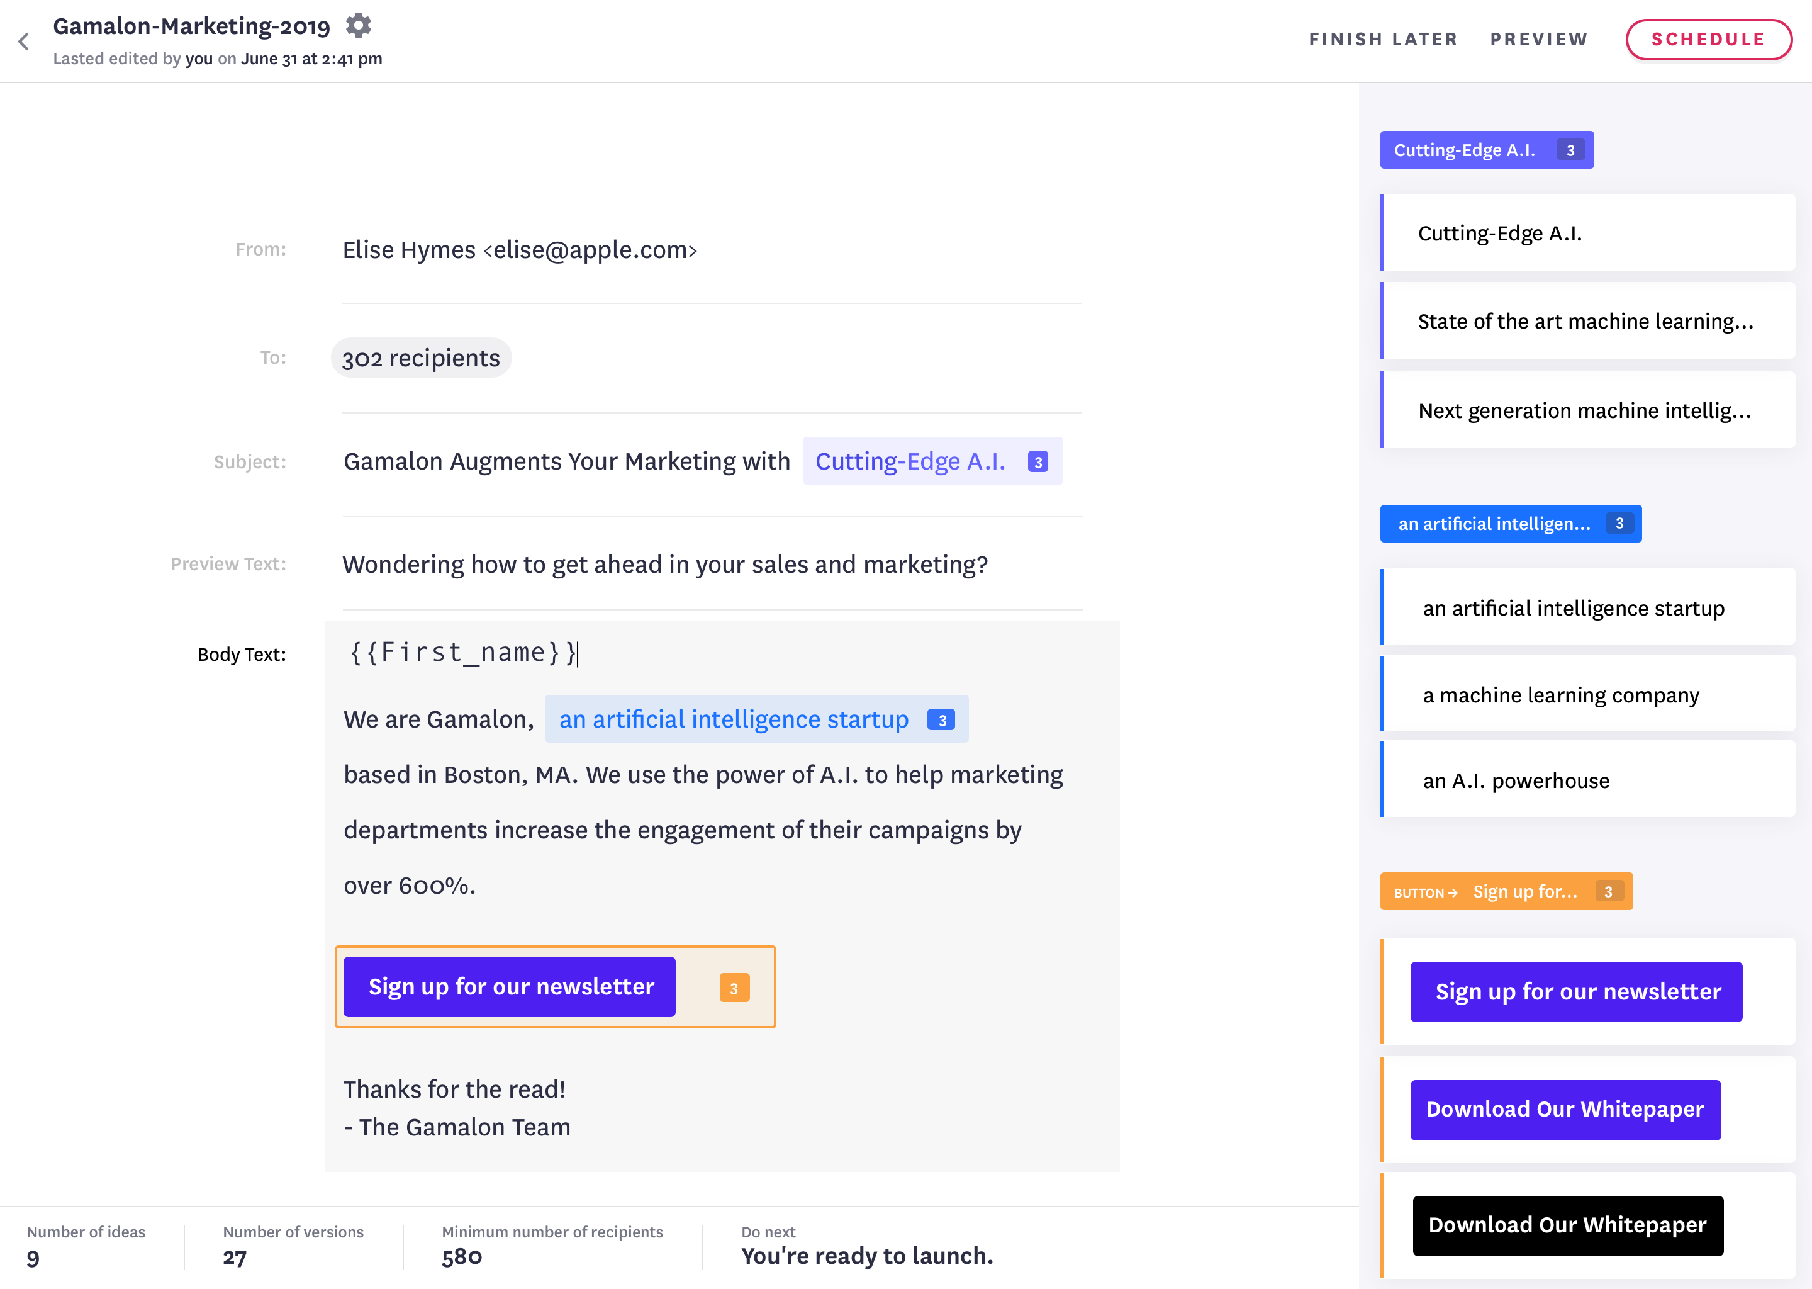Choose 'Next generation machine intellig...' variant

click(1587, 410)
